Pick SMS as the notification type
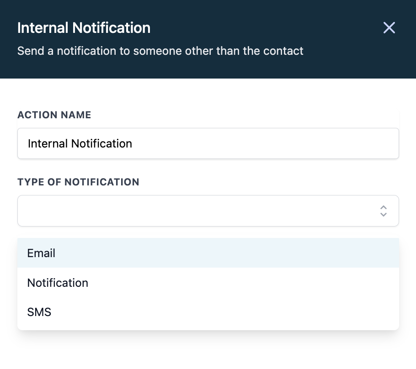416x369 pixels. (x=39, y=312)
